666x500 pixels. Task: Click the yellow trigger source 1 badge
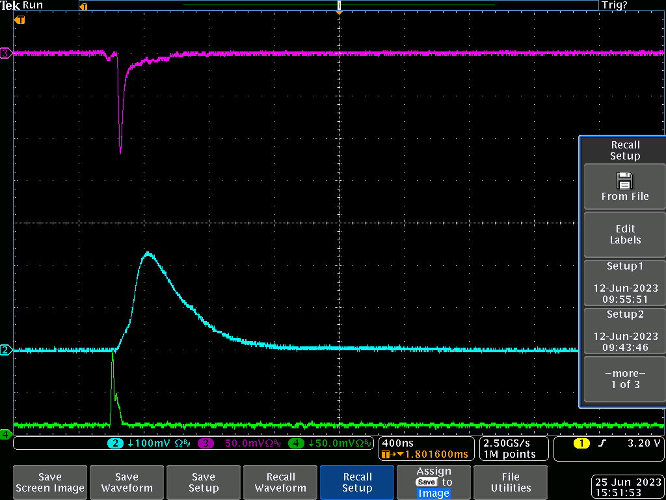coord(581,443)
